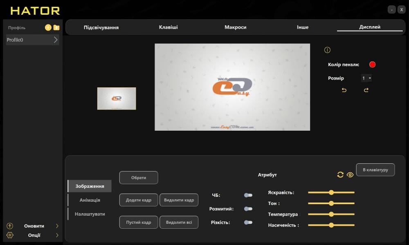Click the В клавіатуру button
The height and width of the screenshot is (245, 409).
click(375, 169)
